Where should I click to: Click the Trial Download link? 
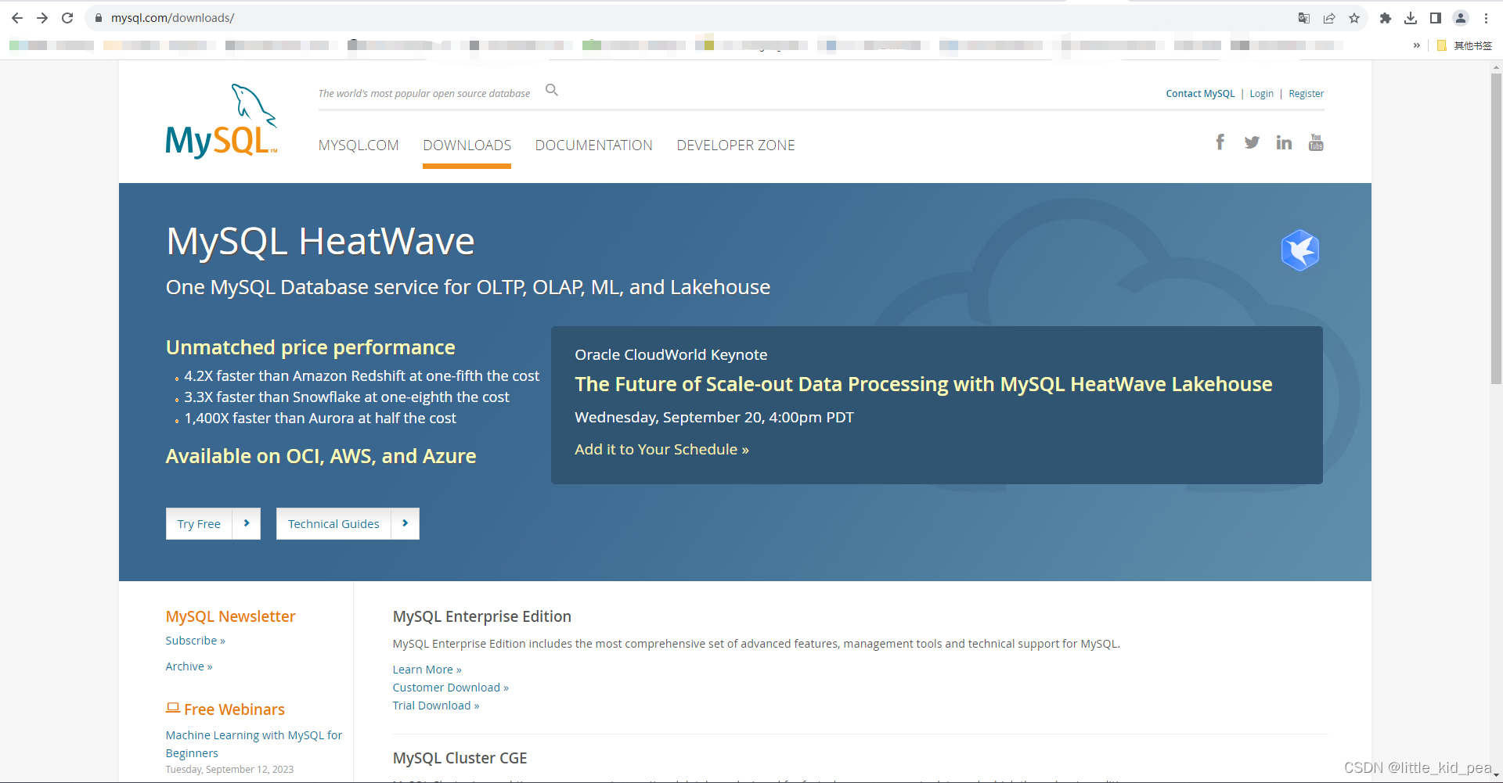435,706
